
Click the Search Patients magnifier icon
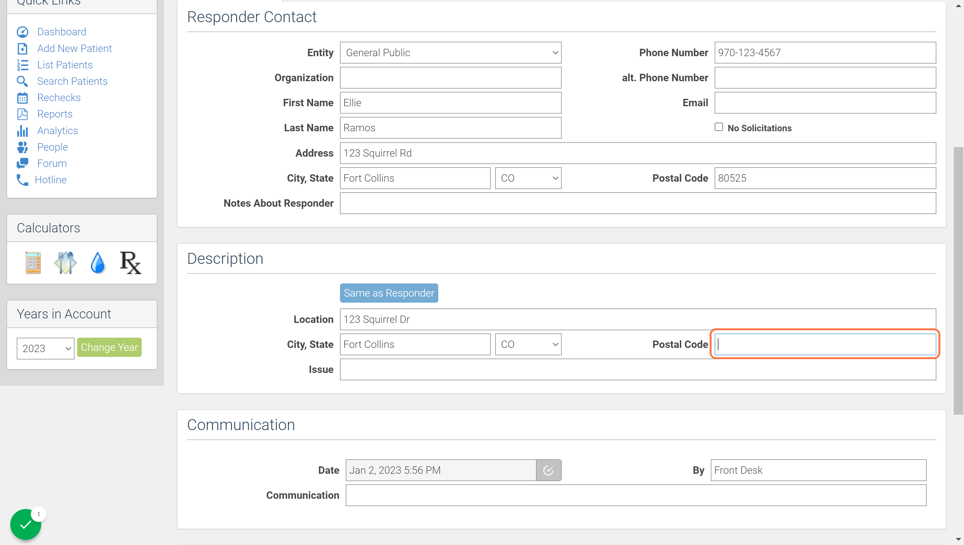(x=22, y=81)
